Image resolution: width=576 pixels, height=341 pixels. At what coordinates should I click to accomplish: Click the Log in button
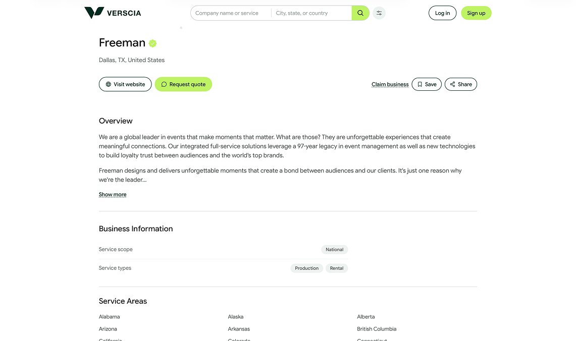(x=442, y=13)
